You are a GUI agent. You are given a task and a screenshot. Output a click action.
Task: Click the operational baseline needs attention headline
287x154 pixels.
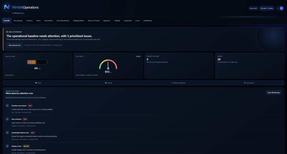(49, 36)
